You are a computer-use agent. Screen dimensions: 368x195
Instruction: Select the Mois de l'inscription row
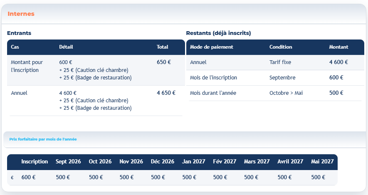[275, 78]
